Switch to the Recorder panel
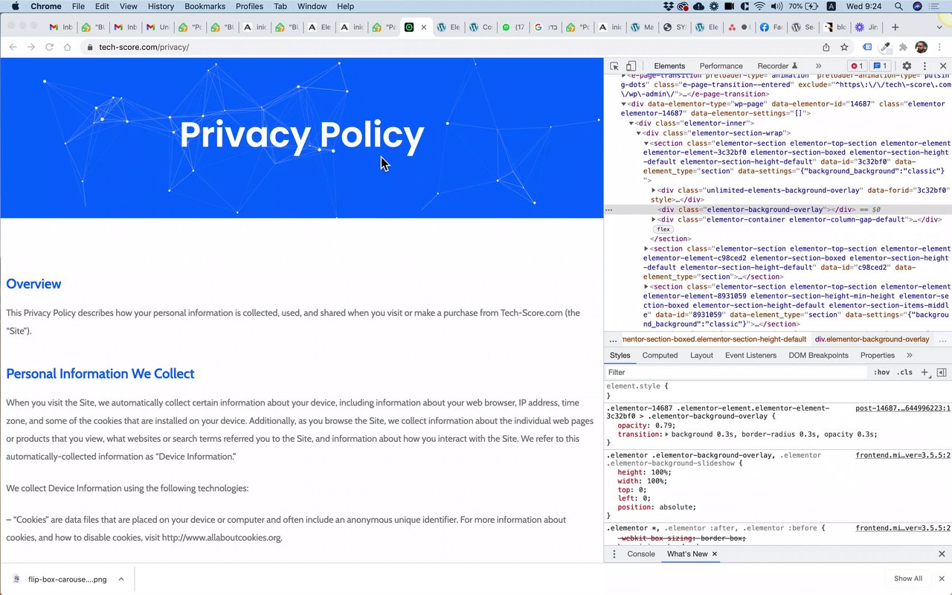The height and width of the screenshot is (595, 952). point(777,66)
